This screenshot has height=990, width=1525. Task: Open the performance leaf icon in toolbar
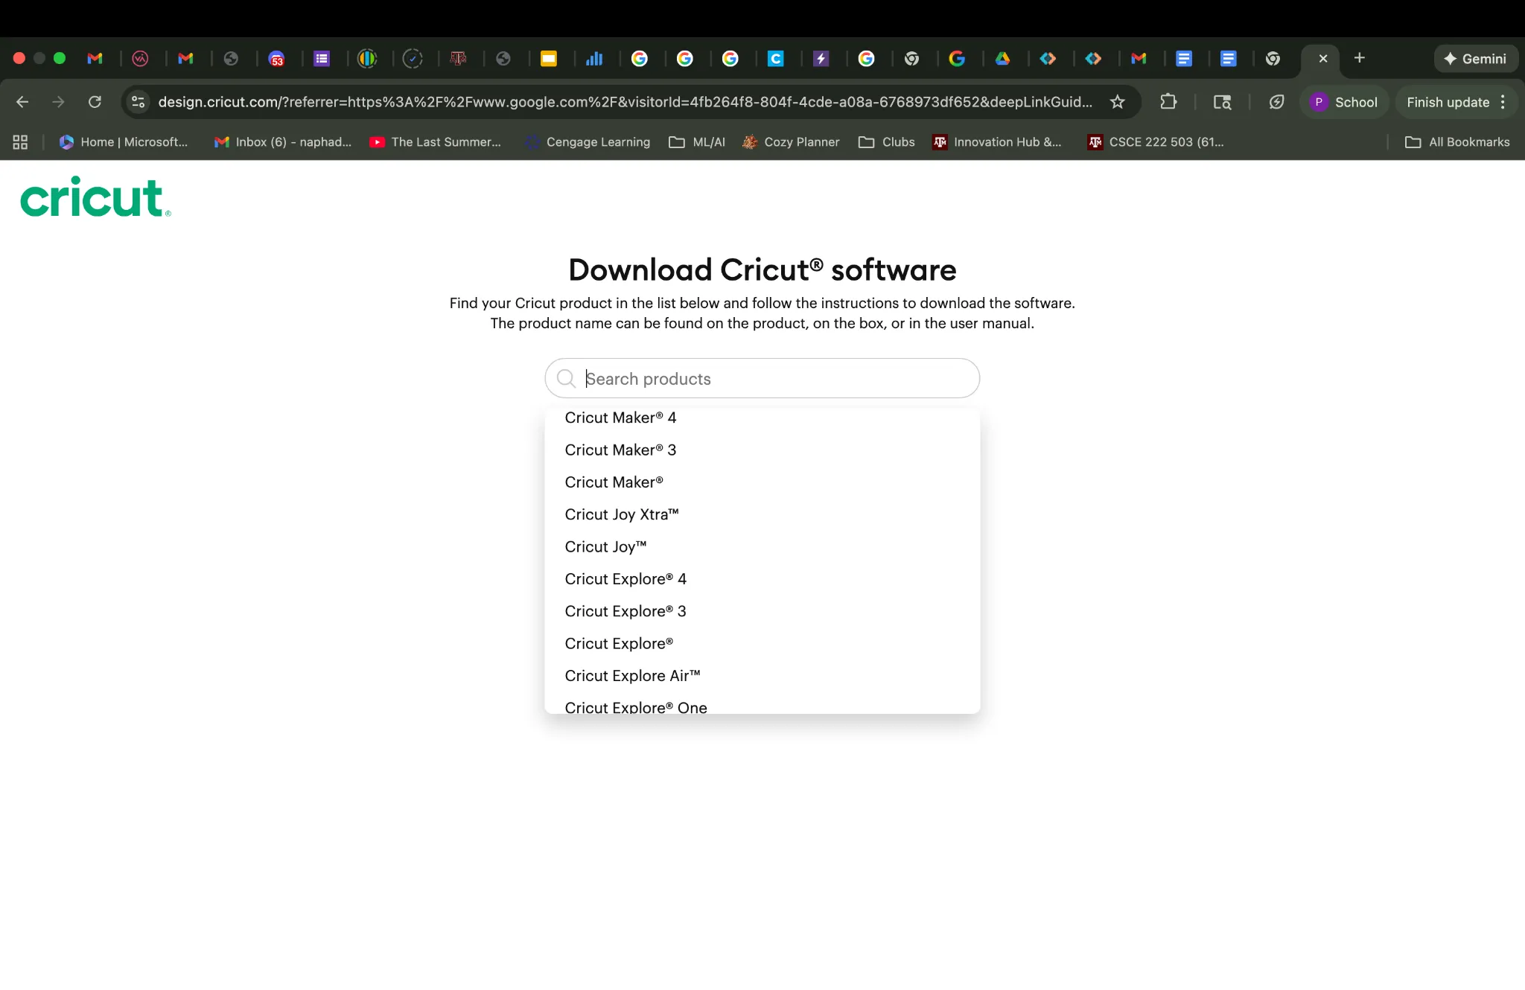pos(1276,102)
